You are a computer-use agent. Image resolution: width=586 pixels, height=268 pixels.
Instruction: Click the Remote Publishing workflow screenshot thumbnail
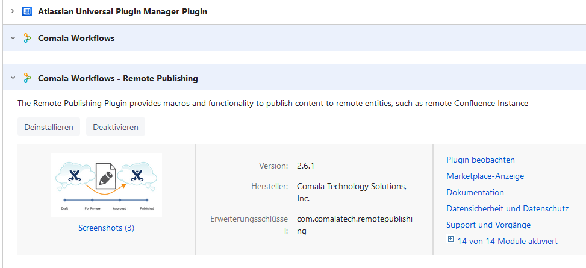(106, 185)
